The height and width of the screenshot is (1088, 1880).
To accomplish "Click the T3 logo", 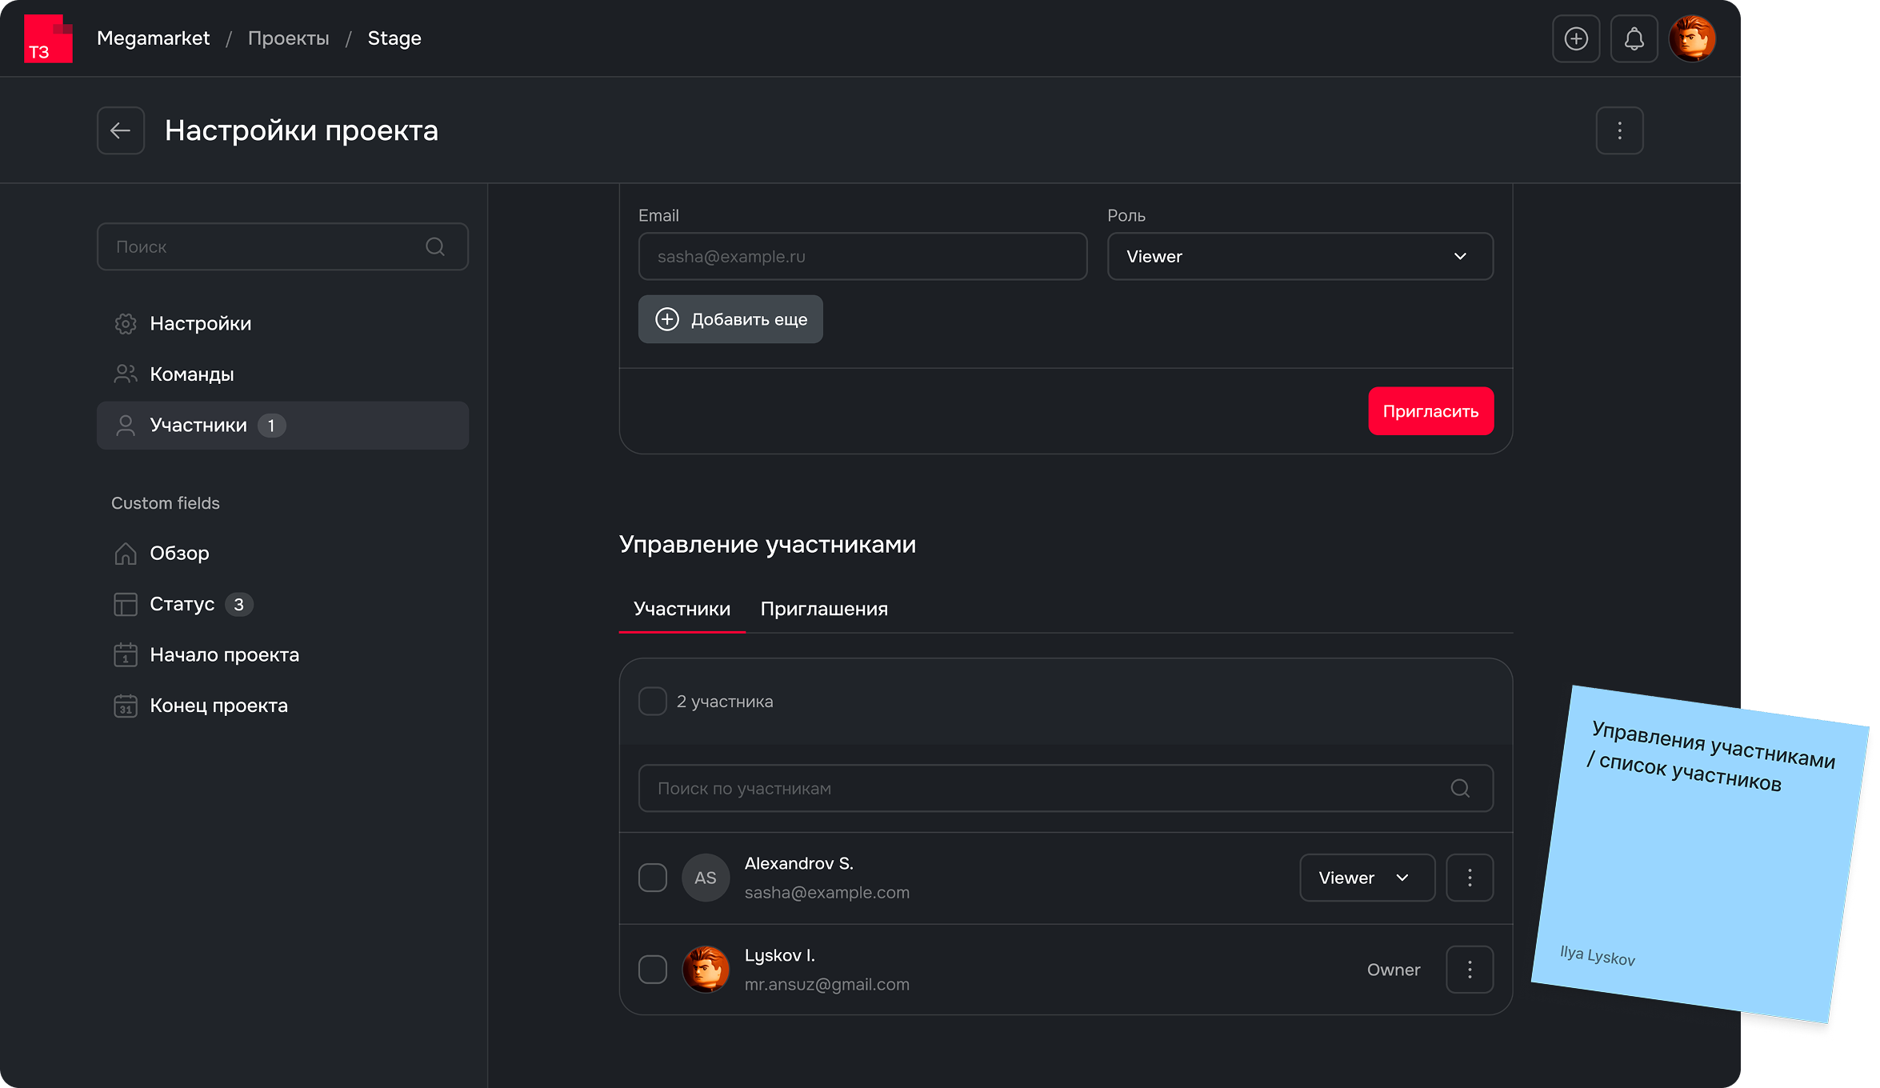I will coord(48,38).
